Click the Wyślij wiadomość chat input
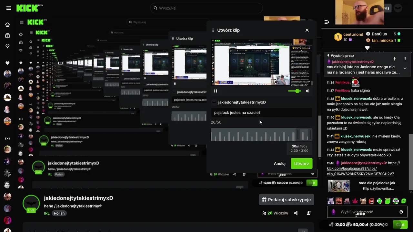This screenshot has width=413, height=232. point(367,212)
